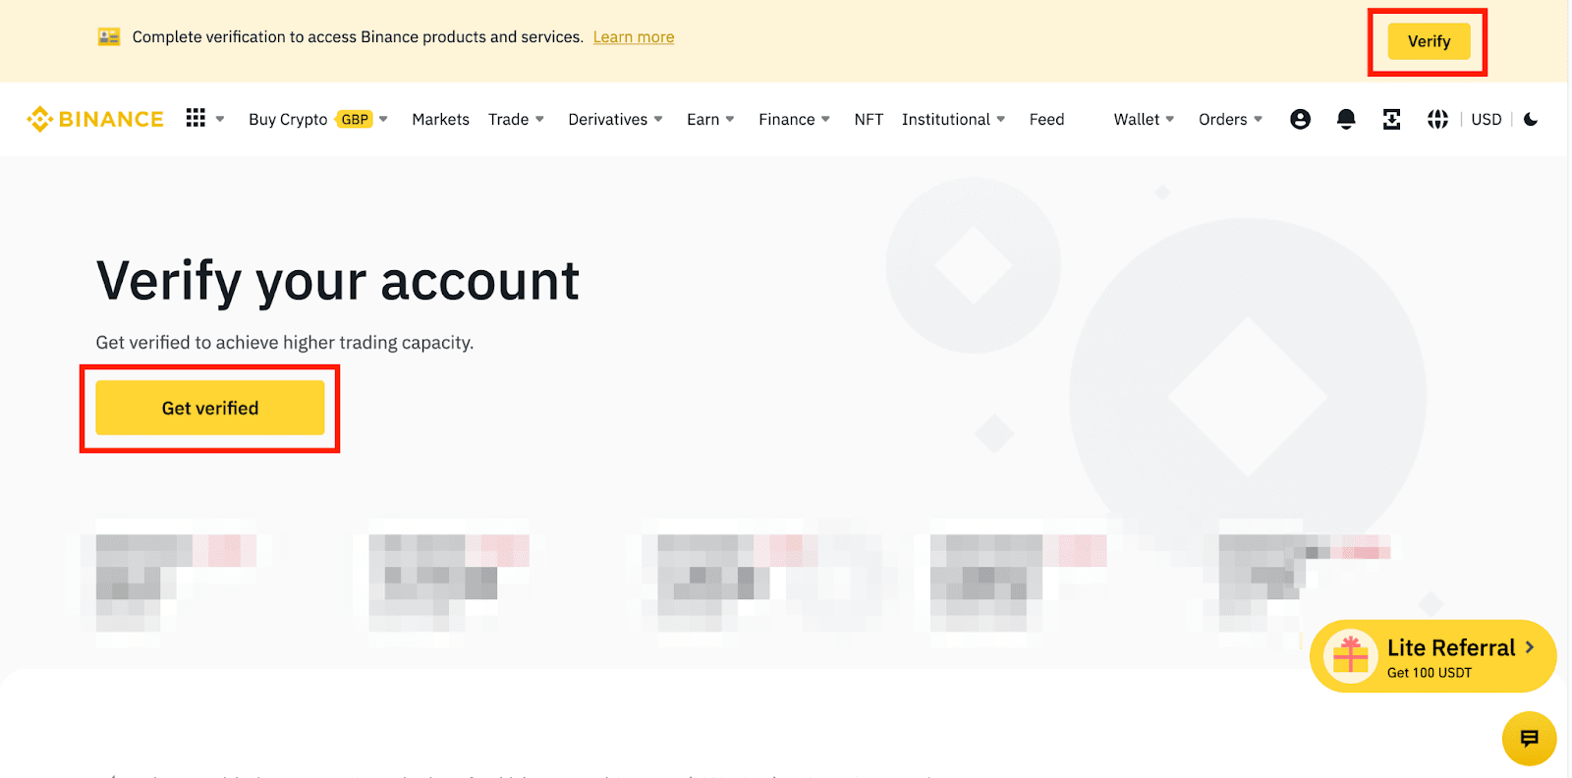
Task: Click the Verify button in banner
Action: coord(1429,41)
